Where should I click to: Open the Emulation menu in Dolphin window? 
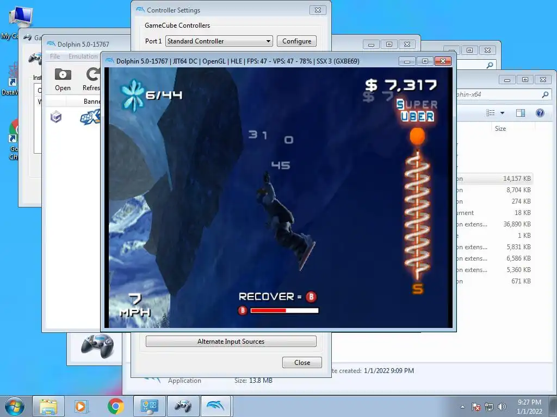tap(83, 56)
